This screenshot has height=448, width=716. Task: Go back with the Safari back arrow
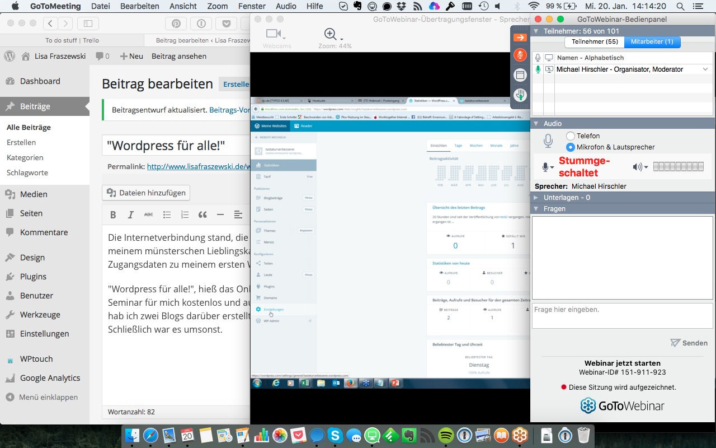point(50,24)
